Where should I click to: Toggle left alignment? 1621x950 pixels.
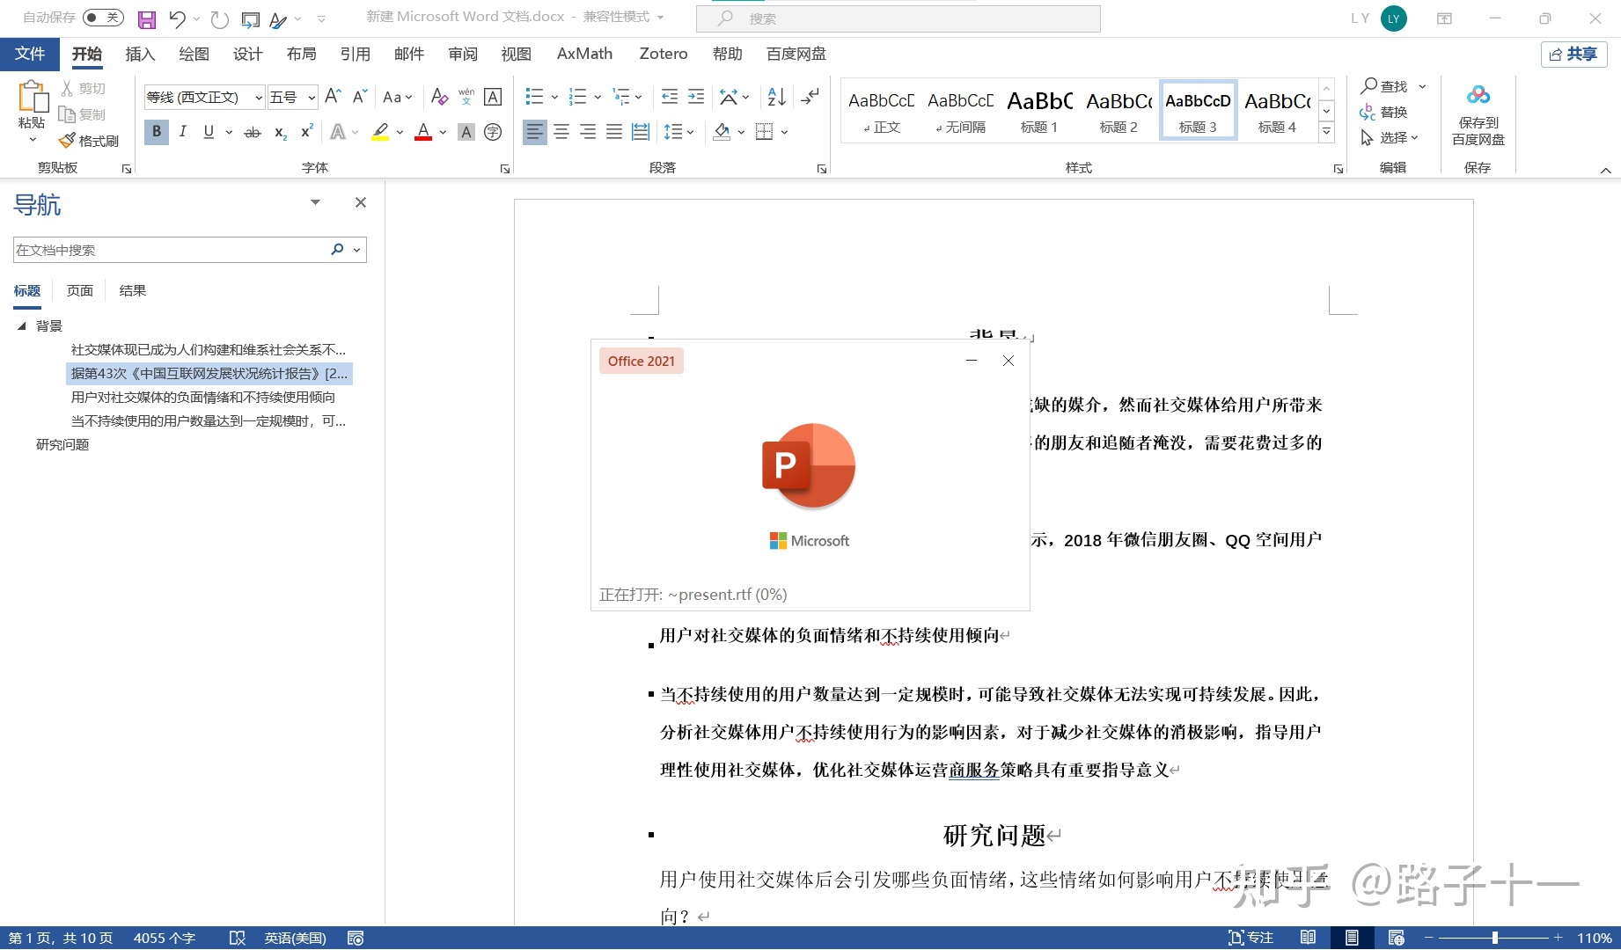click(x=534, y=132)
